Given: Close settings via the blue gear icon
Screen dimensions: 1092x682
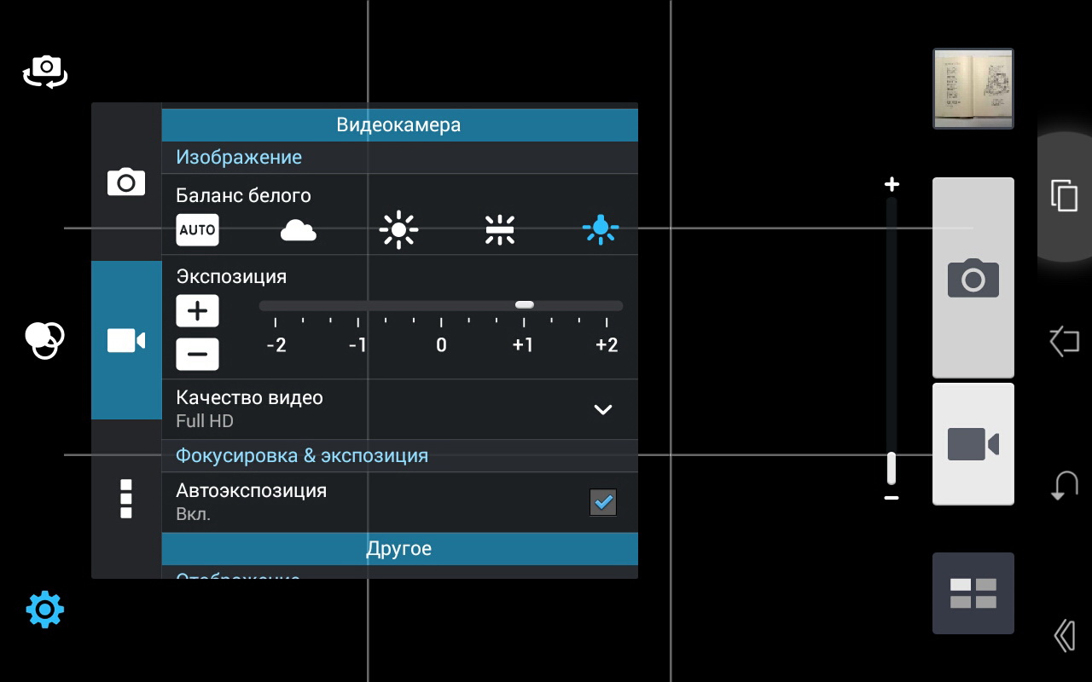Looking at the screenshot, I should pyautogui.click(x=45, y=610).
